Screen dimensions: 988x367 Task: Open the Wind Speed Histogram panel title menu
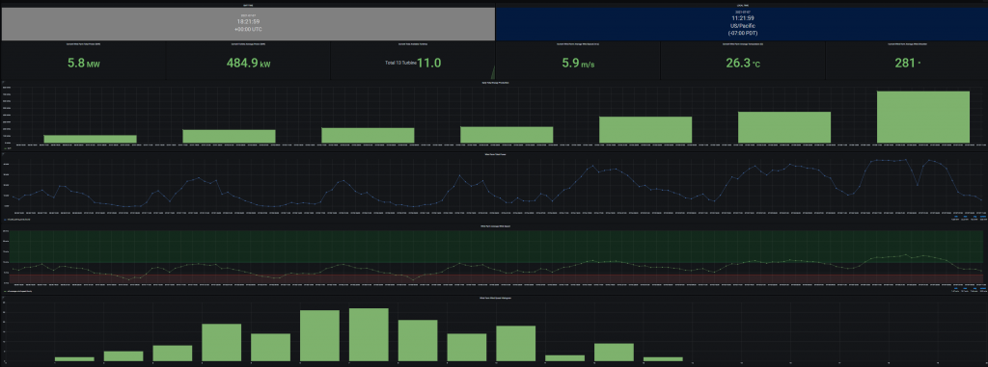pyautogui.click(x=495, y=297)
